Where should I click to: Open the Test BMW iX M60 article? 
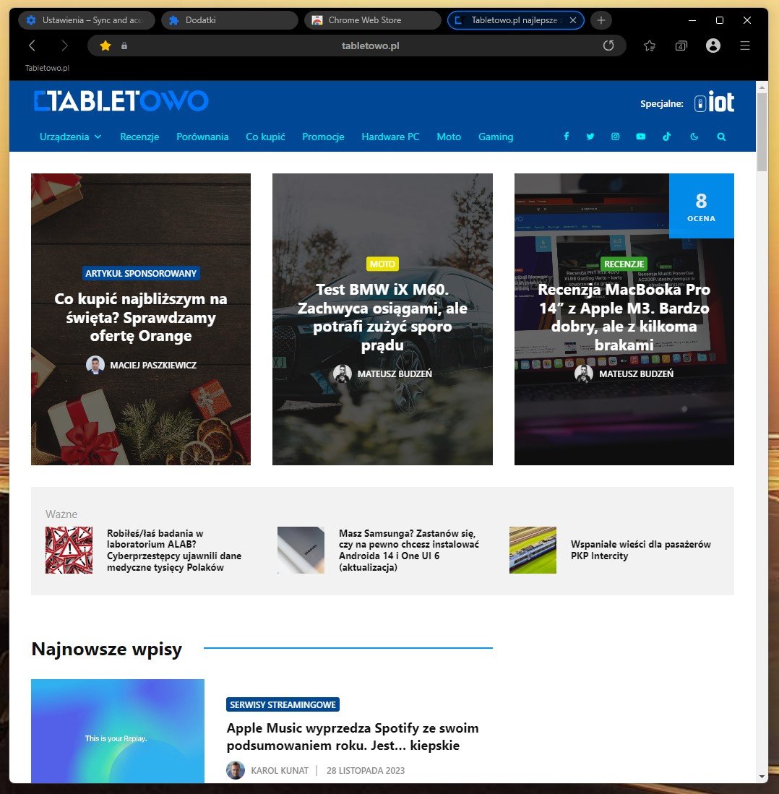[x=382, y=317]
